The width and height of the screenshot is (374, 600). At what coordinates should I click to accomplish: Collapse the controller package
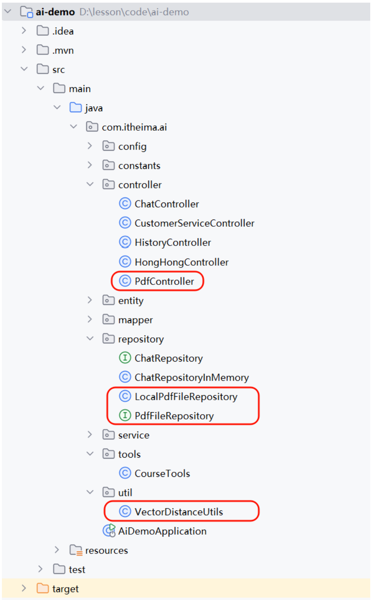pos(90,184)
